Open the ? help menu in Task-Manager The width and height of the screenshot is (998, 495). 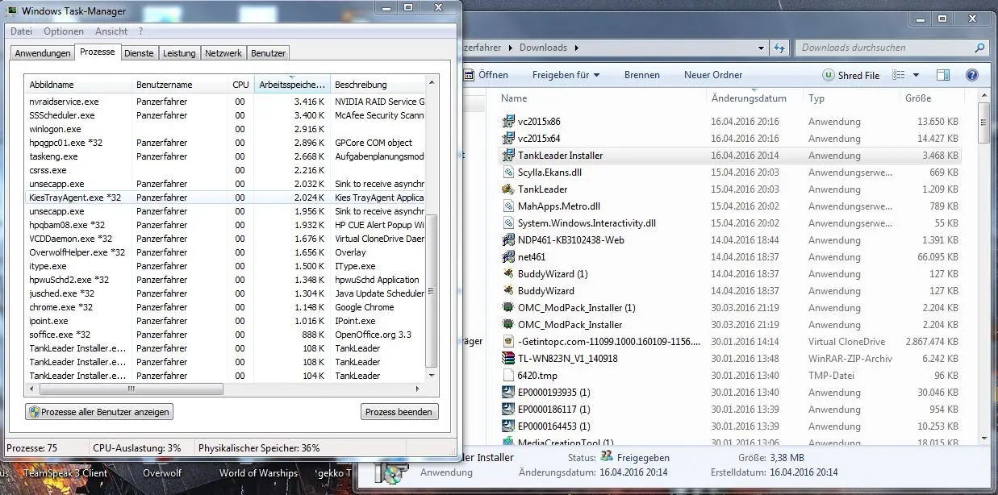pyautogui.click(x=140, y=31)
